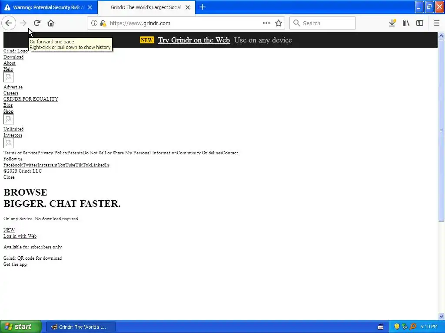Open the Investors link
The width and height of the screenshot is (445, 333).
coord(13,135)
